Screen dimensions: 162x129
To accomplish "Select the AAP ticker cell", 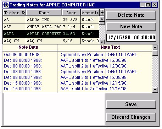I will click(15, 27).
